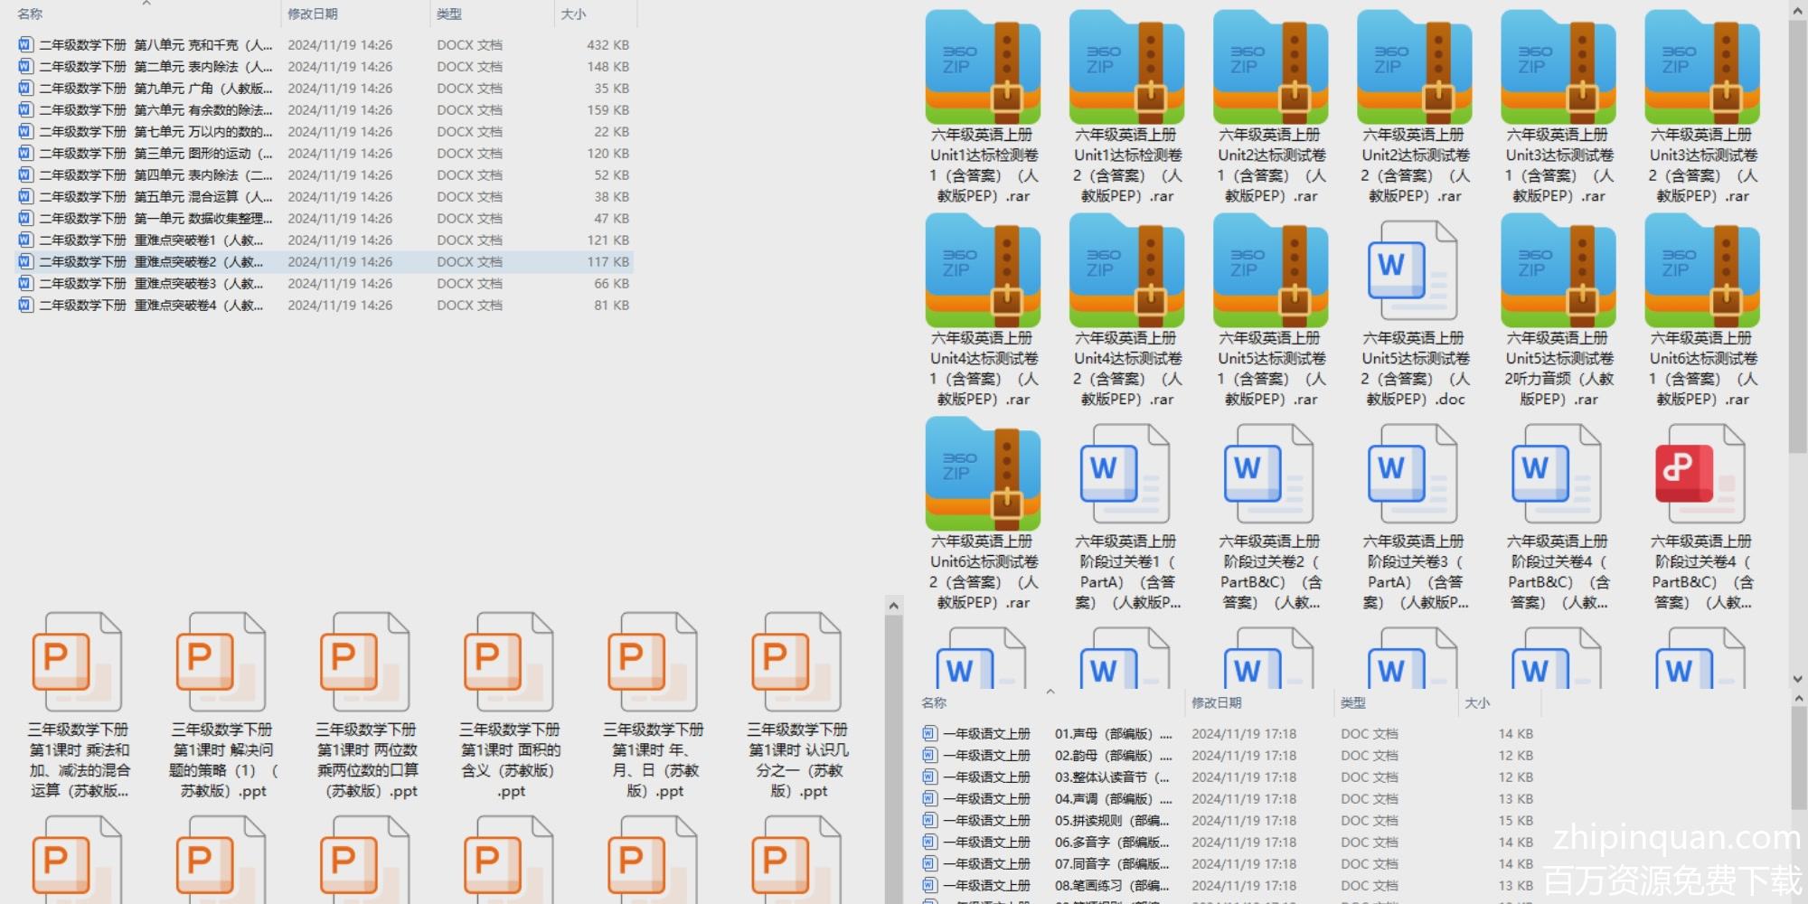Screen dimensions: 1808x904
Task: Select the Unit3达标测试卷1 rar icon
Action: pos(1558,68)
